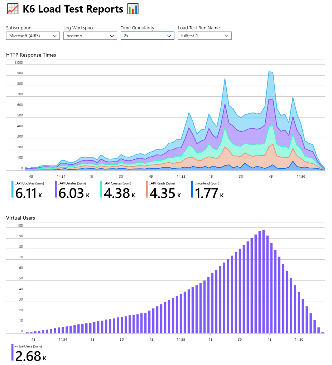Expand the Log Workspace bcdemo dropdown

click(90, 36)
